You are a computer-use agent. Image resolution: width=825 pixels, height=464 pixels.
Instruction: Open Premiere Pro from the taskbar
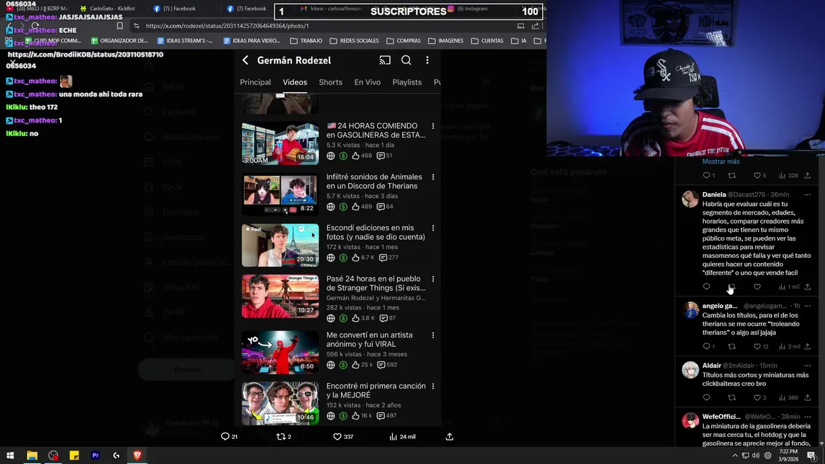click(95, 456)
